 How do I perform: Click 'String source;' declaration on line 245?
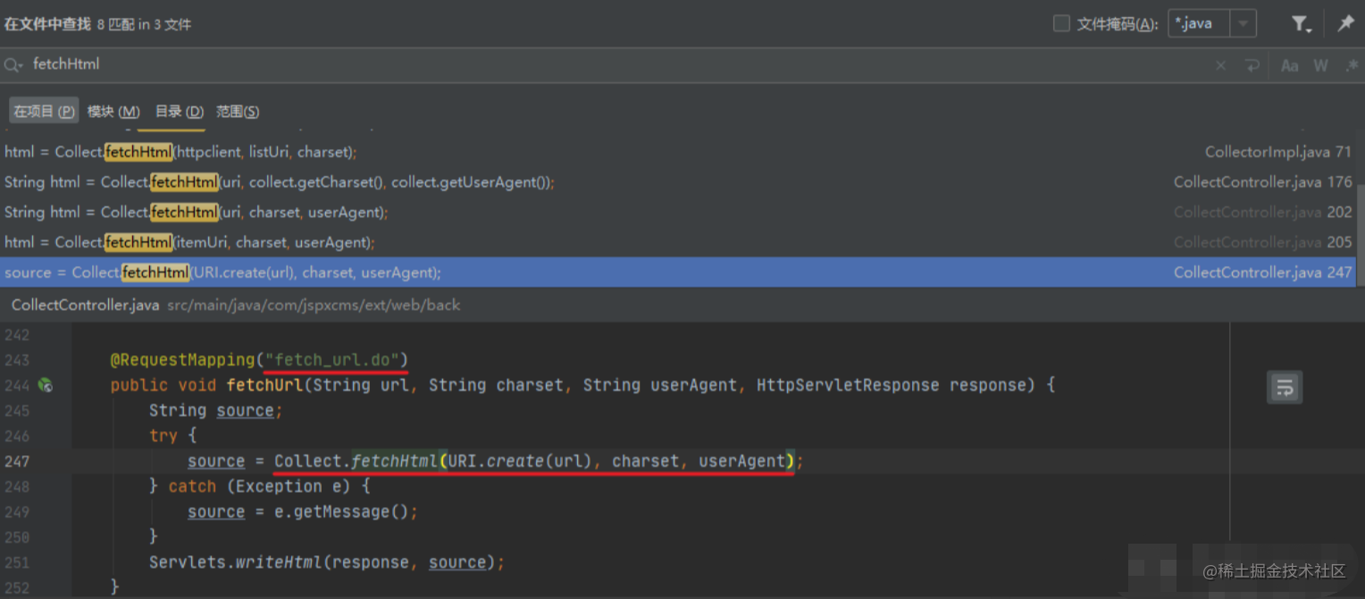click(x=215, y=411)
